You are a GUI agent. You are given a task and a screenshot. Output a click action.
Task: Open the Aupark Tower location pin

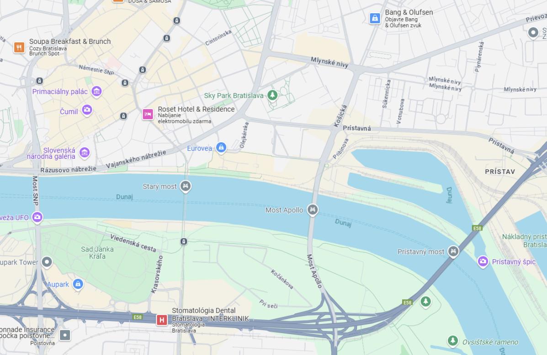[x=47, y=261]
